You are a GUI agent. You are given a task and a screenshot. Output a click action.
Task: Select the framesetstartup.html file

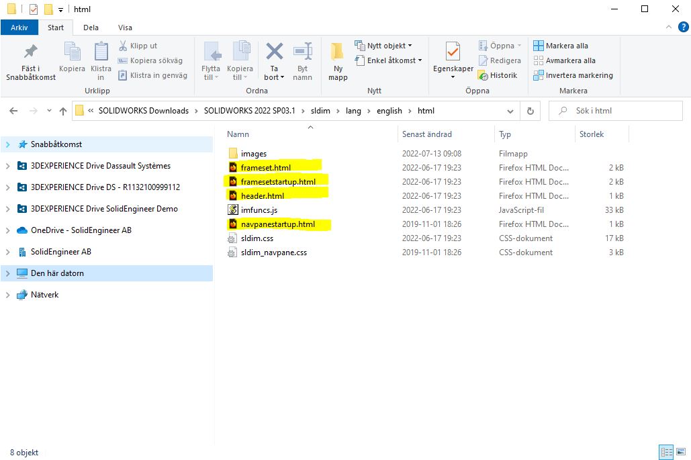(278, 181)
